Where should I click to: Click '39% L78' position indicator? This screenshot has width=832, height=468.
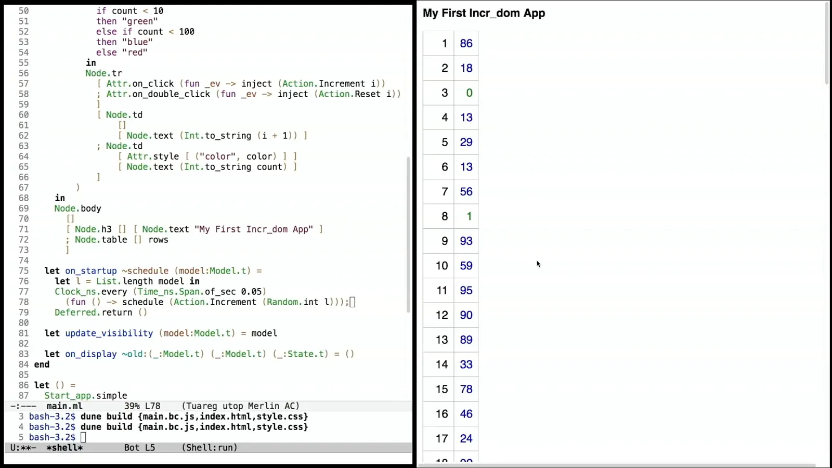[142, 406]
